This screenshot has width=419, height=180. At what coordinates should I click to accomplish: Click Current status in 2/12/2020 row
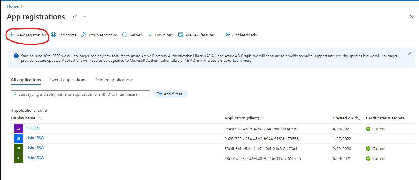376,149
